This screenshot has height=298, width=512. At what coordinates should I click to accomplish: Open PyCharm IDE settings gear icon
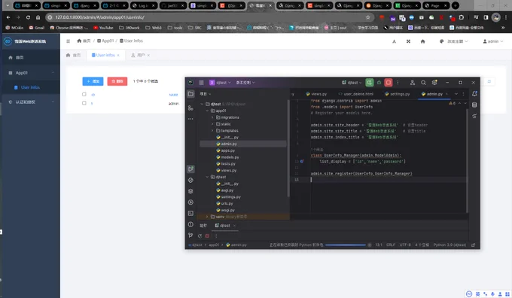pos(434,83)
